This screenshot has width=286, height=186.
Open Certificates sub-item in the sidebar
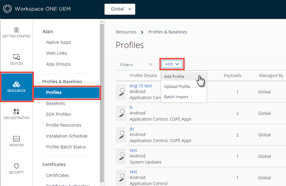(x=57, y=176)
